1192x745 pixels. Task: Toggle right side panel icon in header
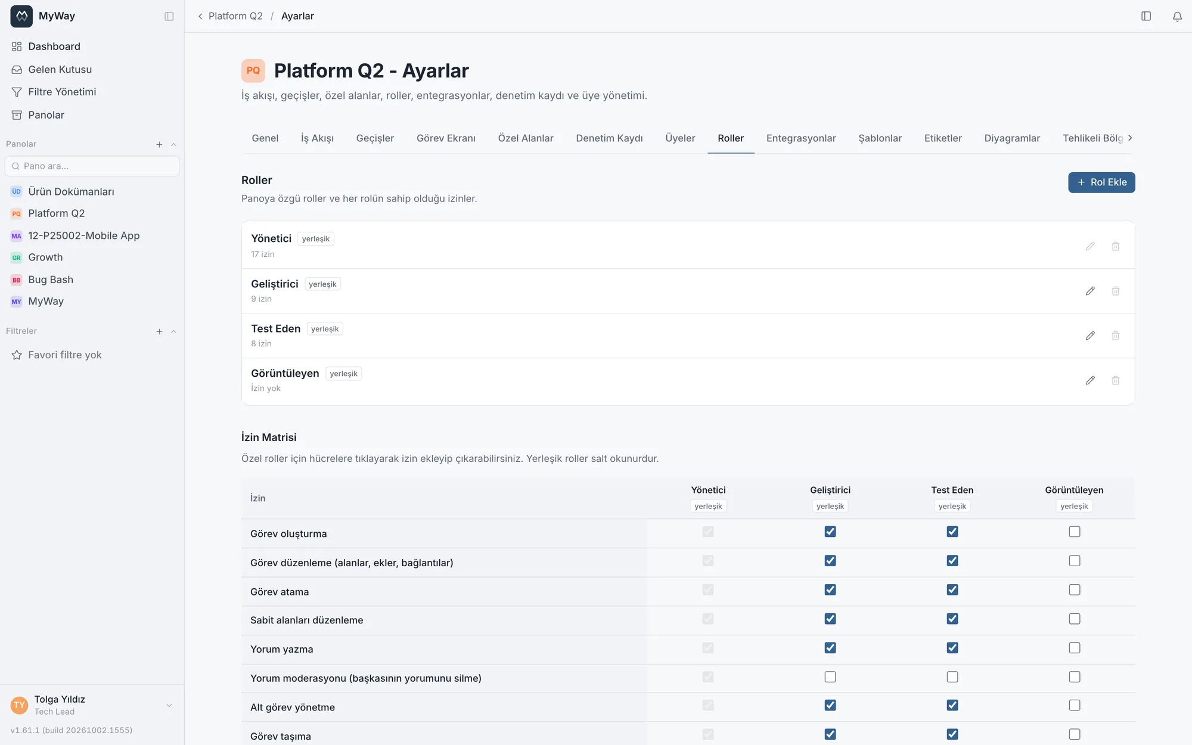tap(1146, 16)
